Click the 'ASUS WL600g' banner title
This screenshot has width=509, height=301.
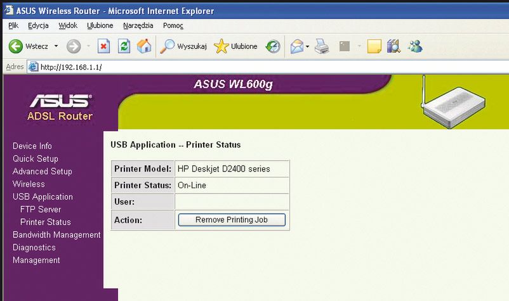pos(233,84)
